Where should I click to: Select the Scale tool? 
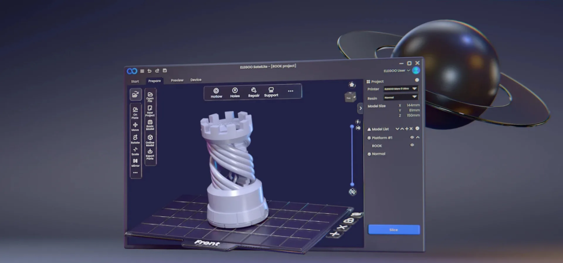pyautogui.click(x=136, y=151)
